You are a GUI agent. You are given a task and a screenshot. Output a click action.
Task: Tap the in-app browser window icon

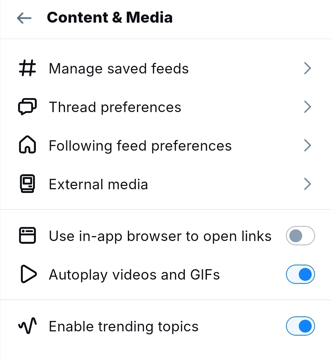tap(27, 236)
